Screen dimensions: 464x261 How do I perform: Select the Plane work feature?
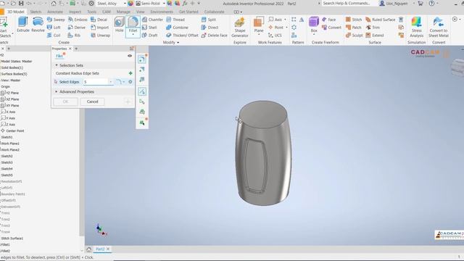[x=259, y=25]
